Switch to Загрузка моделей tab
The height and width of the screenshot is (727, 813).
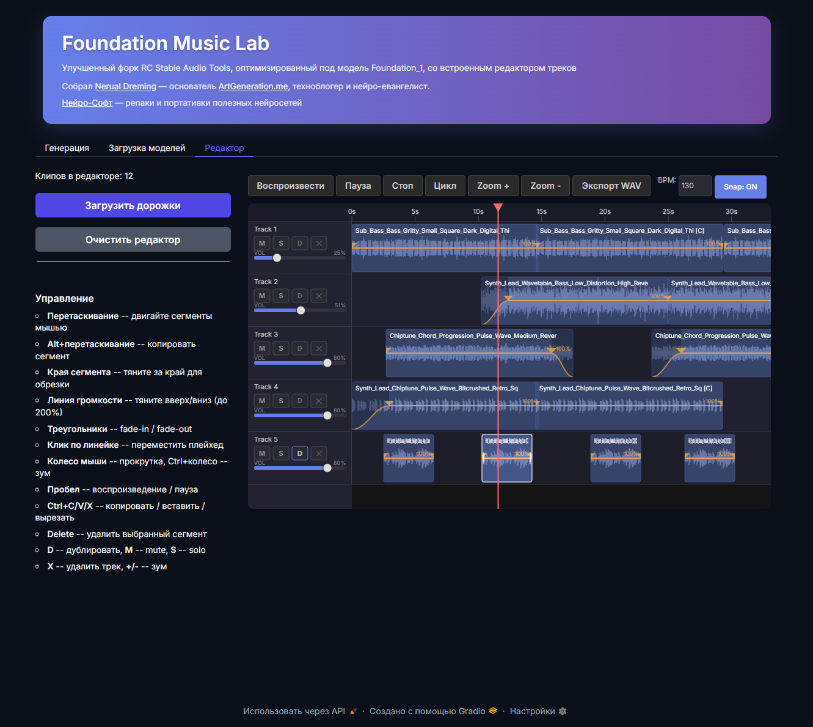point(147,148)
